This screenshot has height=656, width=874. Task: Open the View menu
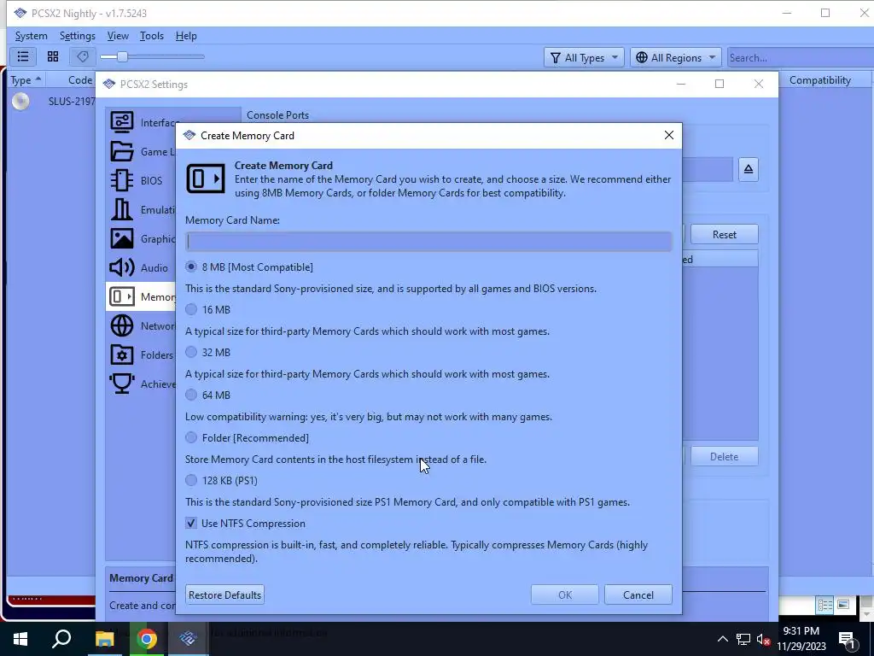click(118, 36)
